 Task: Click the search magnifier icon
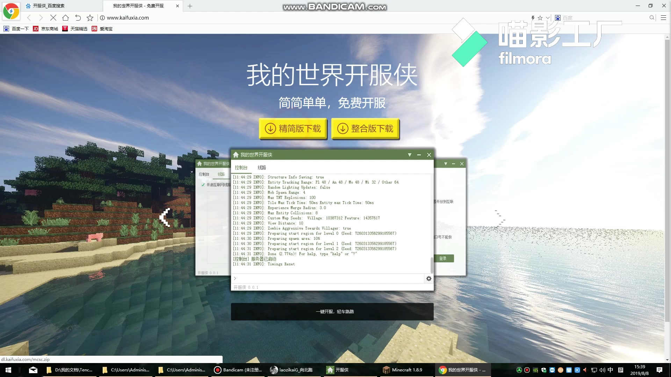pyautogui.click(x=652, y=17)
